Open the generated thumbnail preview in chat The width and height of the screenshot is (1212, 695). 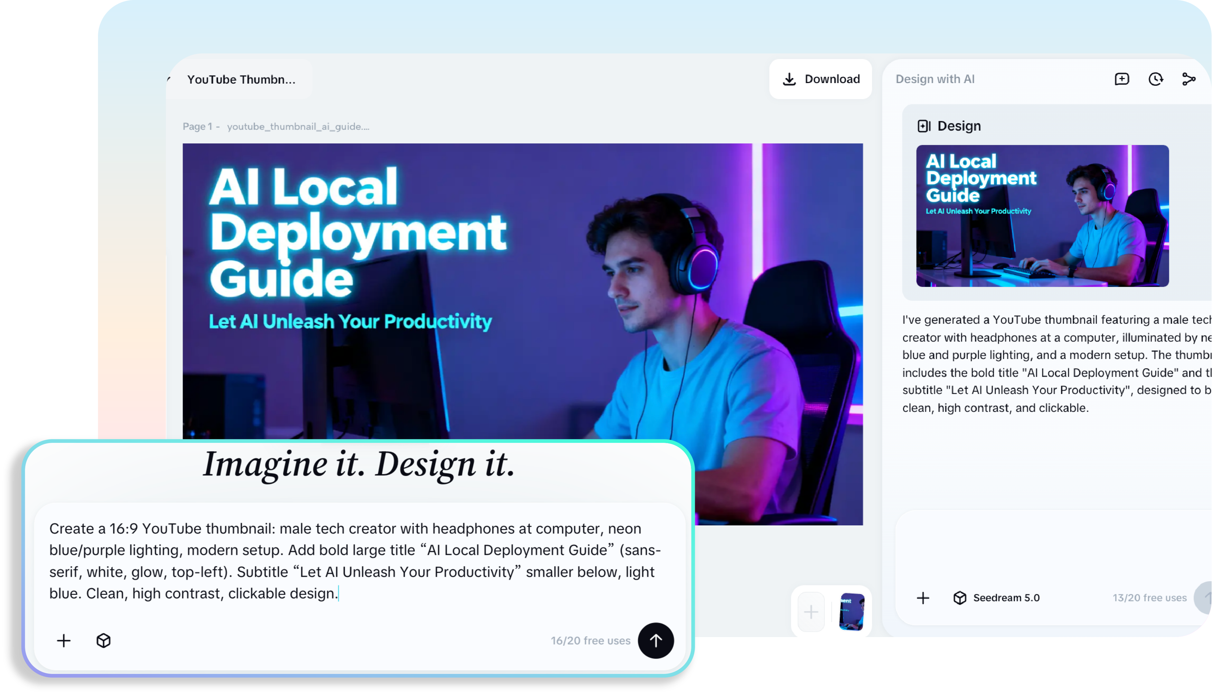click(1042, 216)
